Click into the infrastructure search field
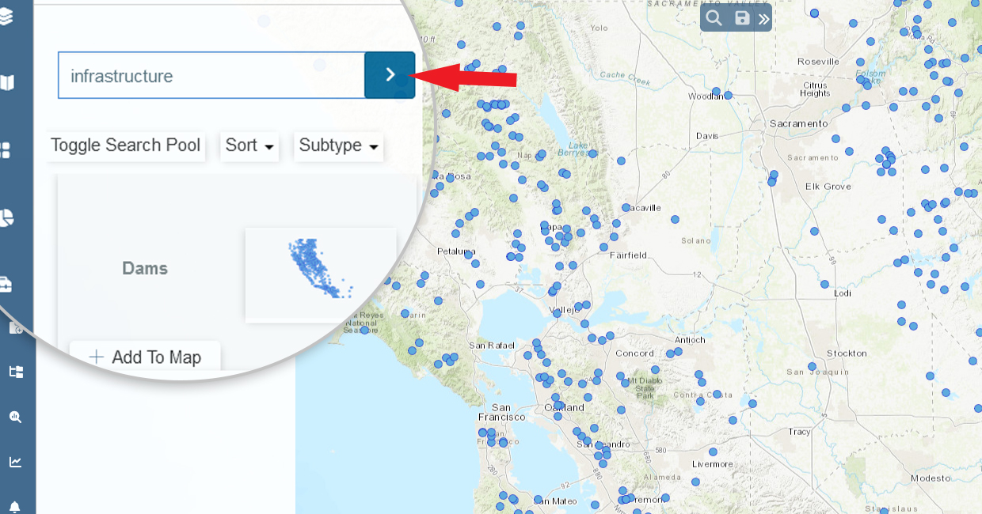Image resolution: width=982 pixels, height=514 pixels. (x=211, y=76)
